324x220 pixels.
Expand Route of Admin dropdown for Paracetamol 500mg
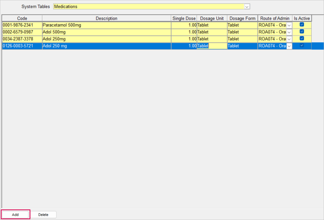point(289,25)
